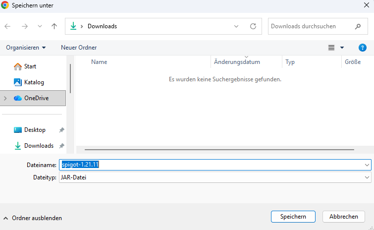Click the search magnifier icon
Screen dimensions: 374x230
tap(358, 26)
